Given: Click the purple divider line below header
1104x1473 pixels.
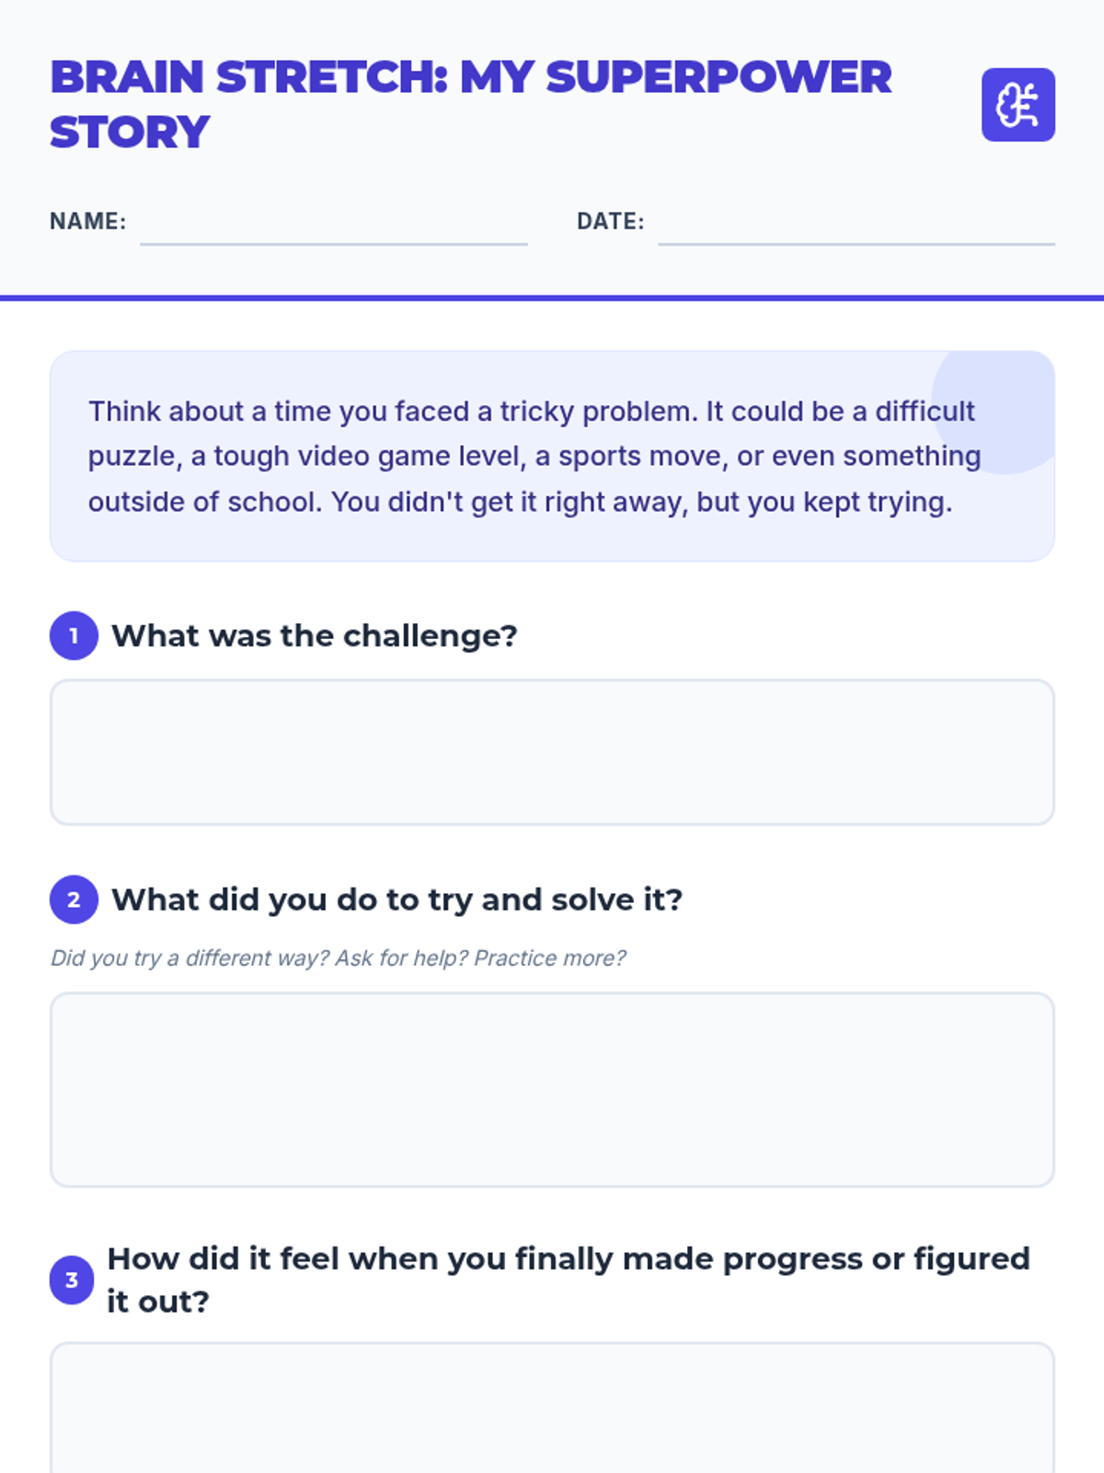Looking at the screenshot, I should 552,297.
